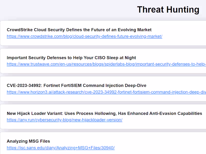The height and width of the screenshot is (154, 206).
Task: Click the New Hijack Loader Variant headline
Action: coord(104,113)
